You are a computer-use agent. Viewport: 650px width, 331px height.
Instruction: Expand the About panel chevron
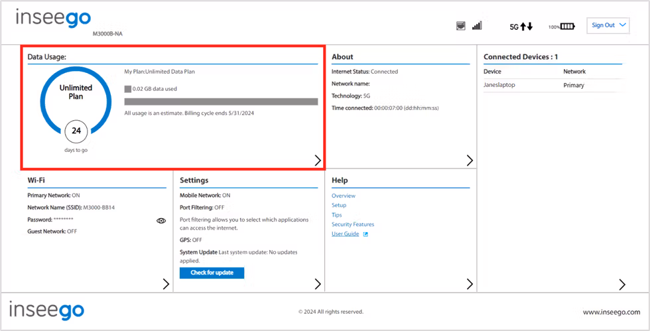click(x=470, y=161)
